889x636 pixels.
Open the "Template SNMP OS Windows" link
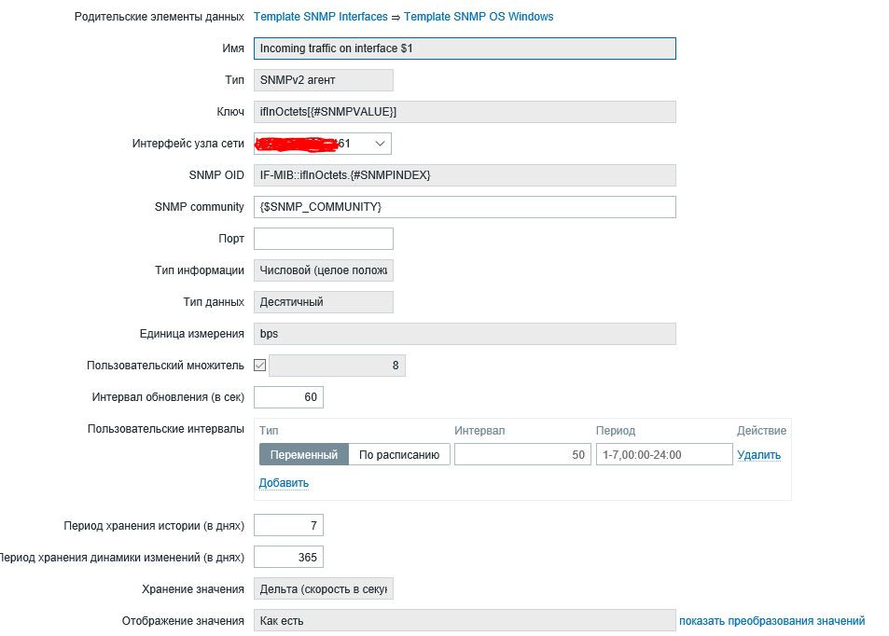479,17
